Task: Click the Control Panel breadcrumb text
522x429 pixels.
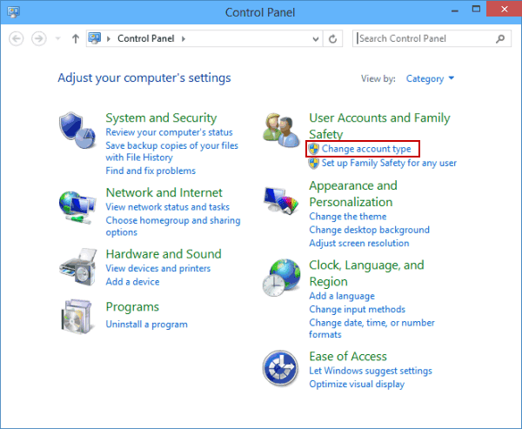Action: (x=146, y=38)
